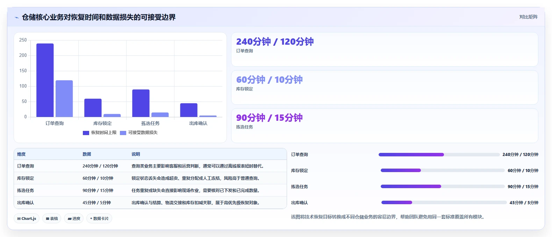Click the 维度 column header

pyautogui.click(x=21, y=154)
